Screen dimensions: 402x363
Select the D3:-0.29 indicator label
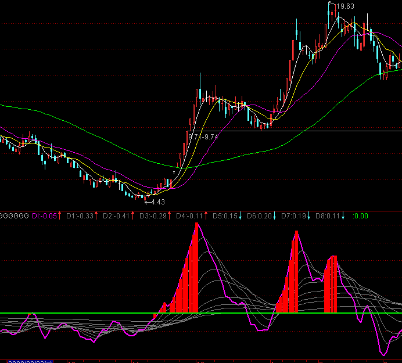[x=153, y=216]
